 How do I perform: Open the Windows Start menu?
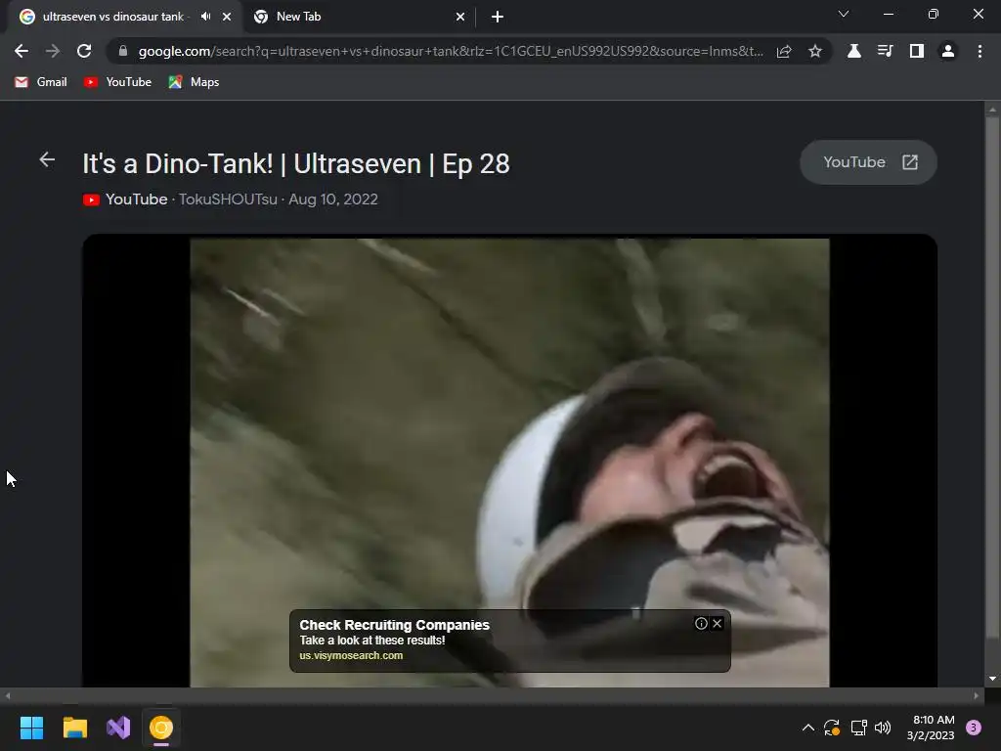pos(31,728)
